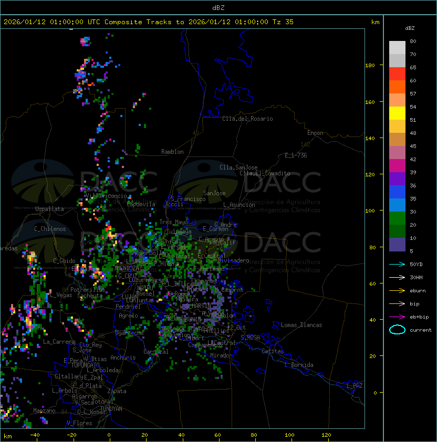Click the 'Capdevila' map label
The width and height of the screenshot is (437, 442).
click(141, 204)
